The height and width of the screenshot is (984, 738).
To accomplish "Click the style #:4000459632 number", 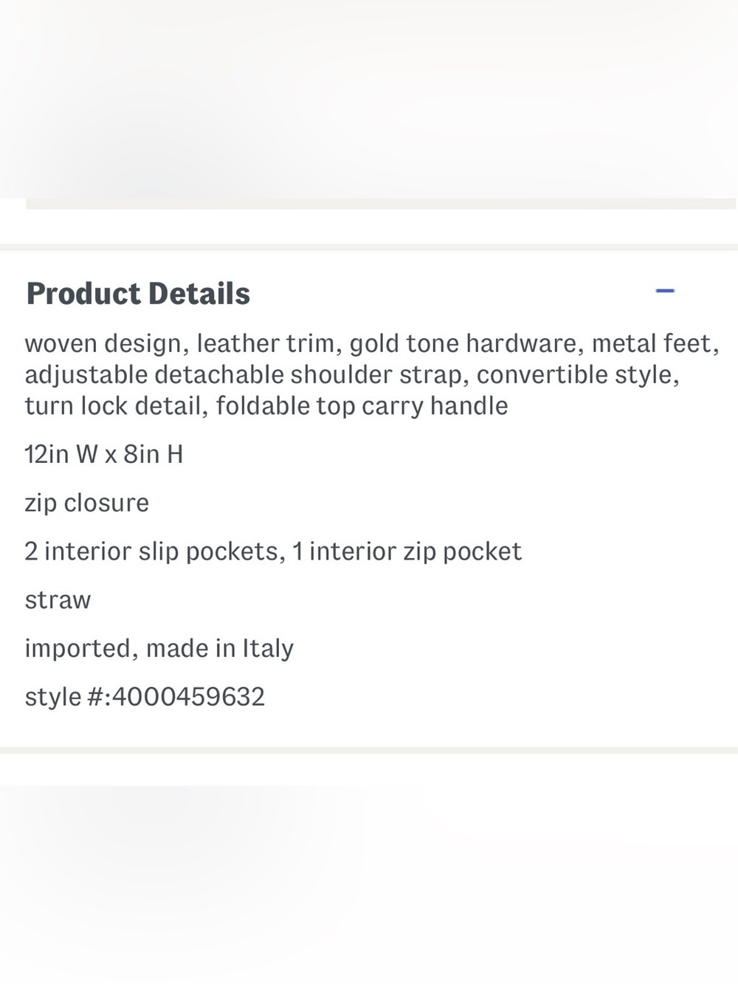I will pyautogui.click(x=145, y=697).
